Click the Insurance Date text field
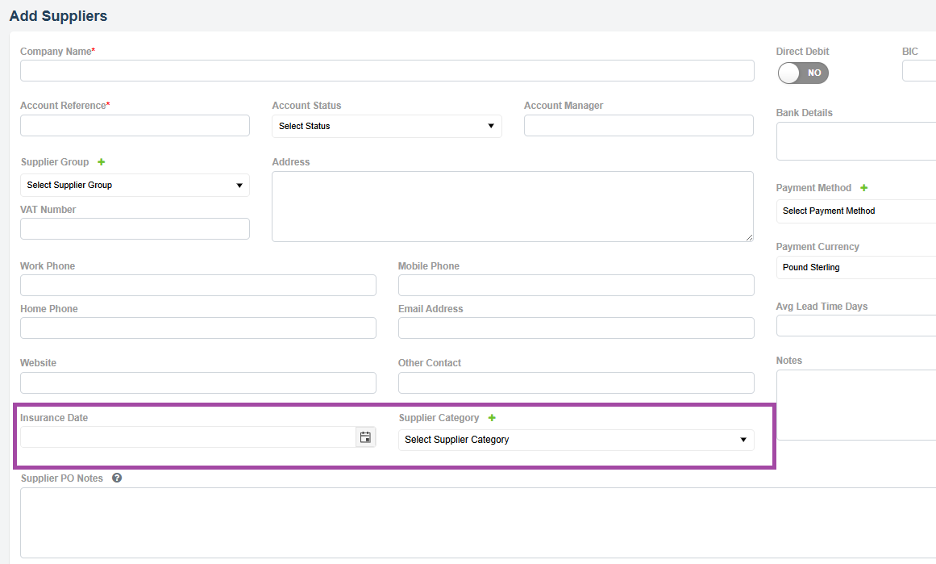This screenshot has width=936, height=564. pos(187,437)
